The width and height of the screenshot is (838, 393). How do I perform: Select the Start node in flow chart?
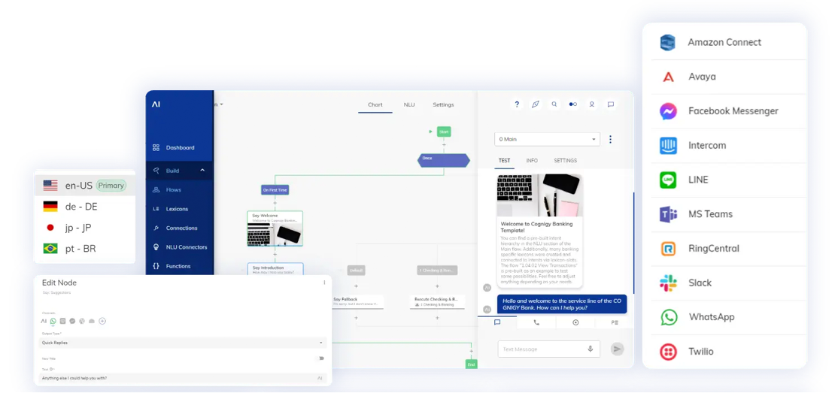tap(444, 132)
